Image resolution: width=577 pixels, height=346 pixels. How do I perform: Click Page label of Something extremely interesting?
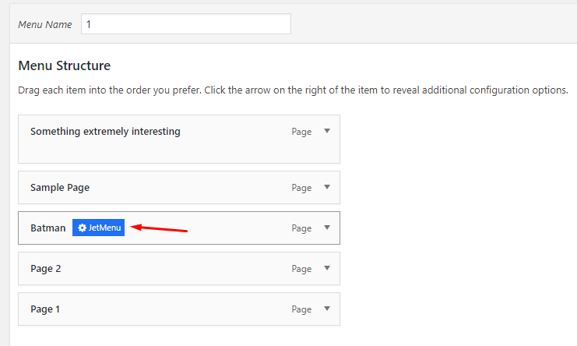tap(301, 132)
